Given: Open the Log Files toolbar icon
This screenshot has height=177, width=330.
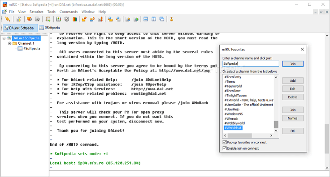Looking at the screenshot, I should click(x=118, y=19).
